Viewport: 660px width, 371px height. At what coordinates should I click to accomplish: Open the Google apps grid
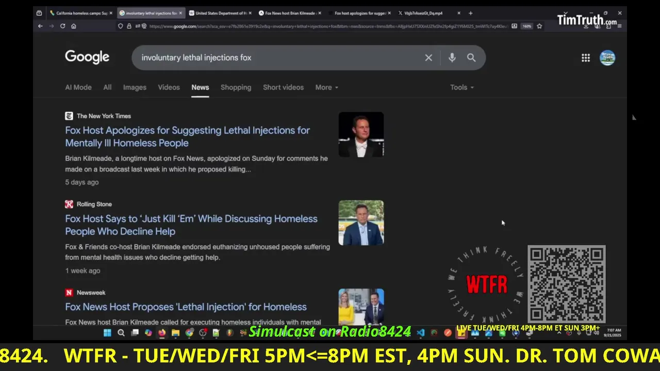586,58
